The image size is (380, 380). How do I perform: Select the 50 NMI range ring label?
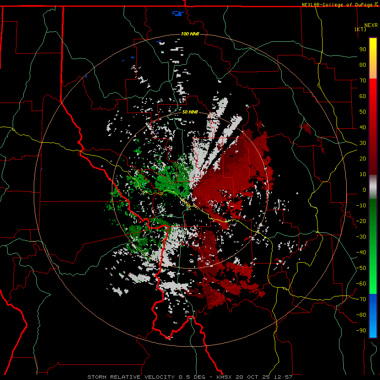[x=190, y=112]
